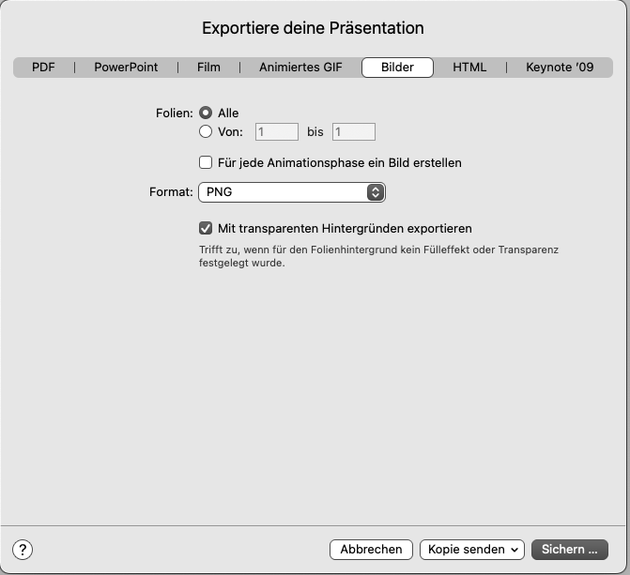This screenshot has height=575, width=630.
Task: Enable 'Für jede Animationsphase ein Bild erstellen'
Action: tap(206, 163)
